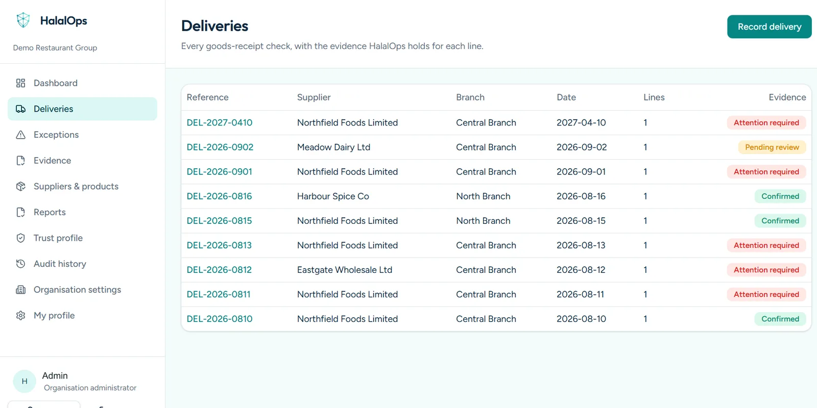Click the Evidence column header
This screenshot has height=408, width=817.
coord(787,97)
